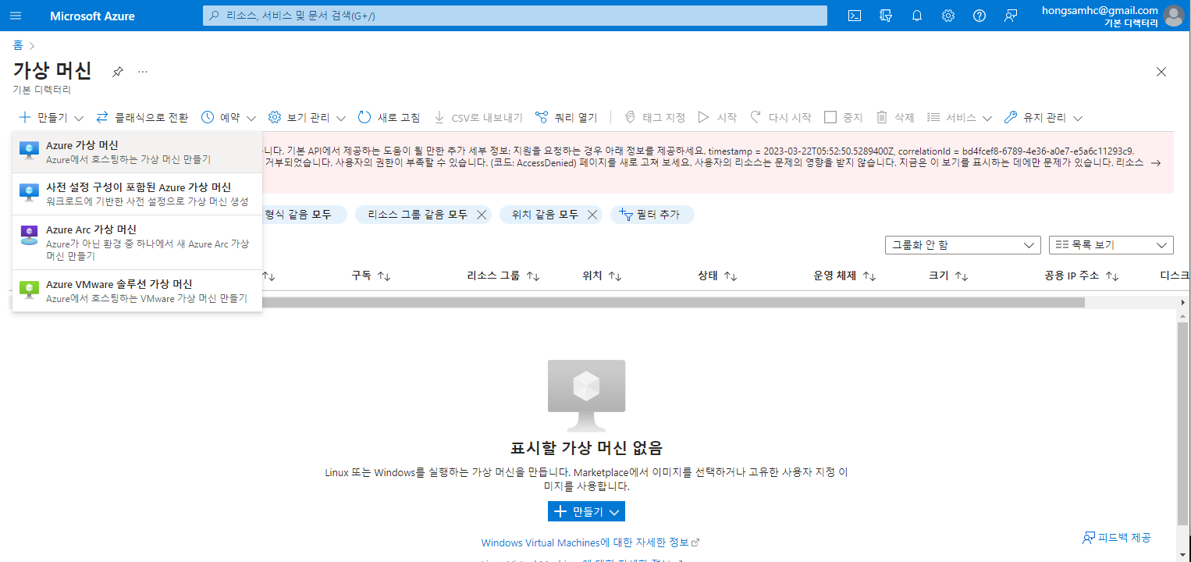Open portal settings gear

[x=948, y=16]
